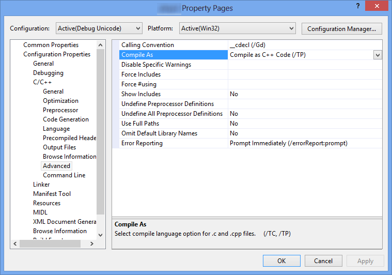Select the Error Reporting property row
Viewport: 392px width, 275px height.
click(x=250, y=143)
